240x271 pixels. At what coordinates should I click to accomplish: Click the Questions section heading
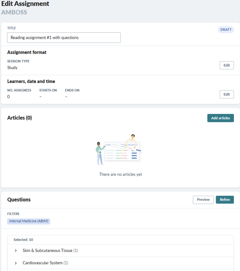click(x=19, y=200)
